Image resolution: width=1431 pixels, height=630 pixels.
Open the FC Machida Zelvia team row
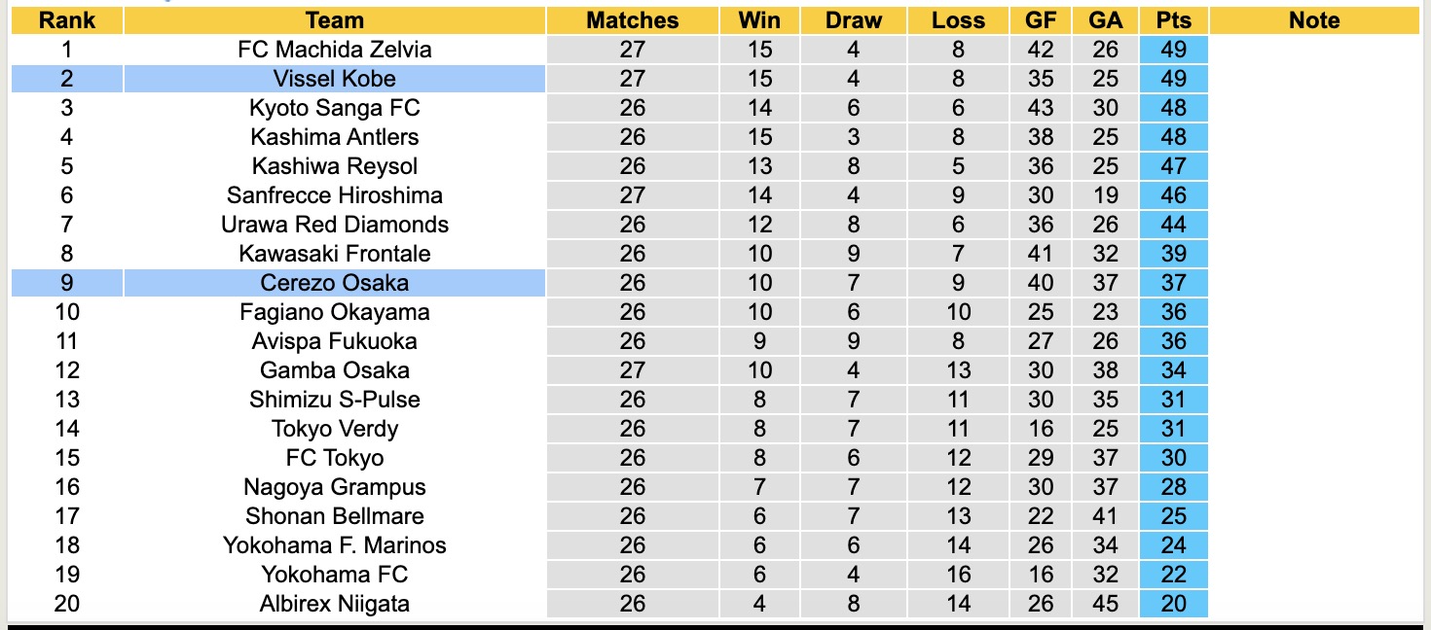point(334,50)
